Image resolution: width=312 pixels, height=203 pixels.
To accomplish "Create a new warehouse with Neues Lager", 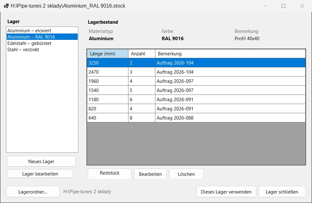I will point(42,161).
